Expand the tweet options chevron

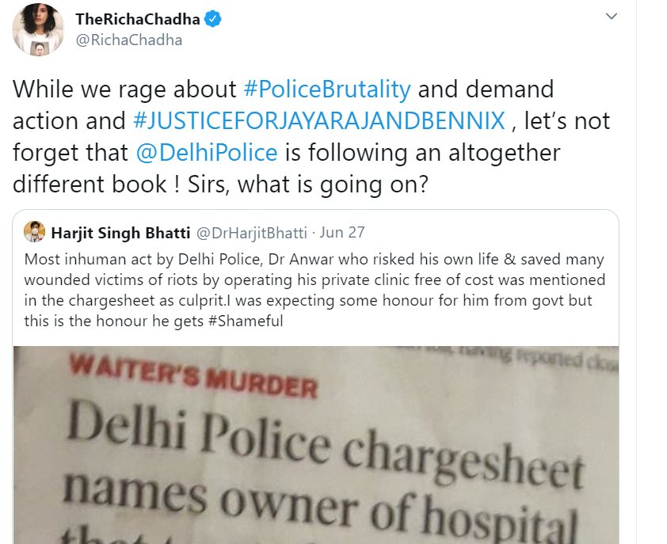612,16
